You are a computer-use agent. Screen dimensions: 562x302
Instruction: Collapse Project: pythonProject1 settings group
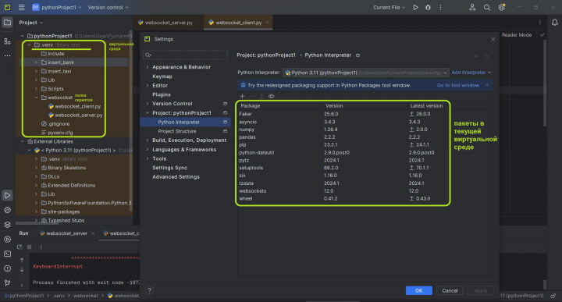pyautogui.click(x=148, y=113)
